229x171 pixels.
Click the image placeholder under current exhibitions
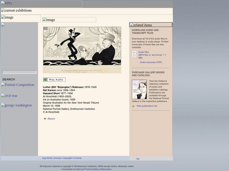tap(21, 18)
